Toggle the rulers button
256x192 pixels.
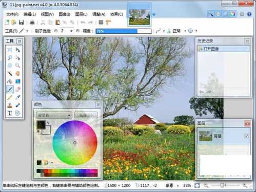coord(108,22)
